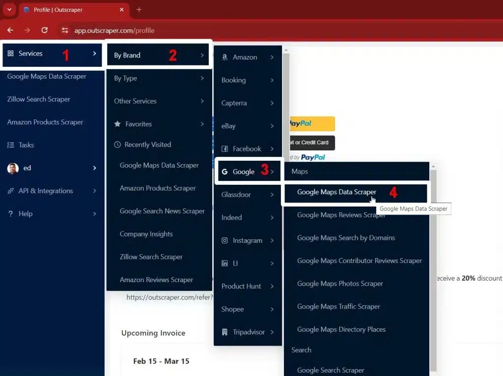Expand the By Brand submenu chevron
This screenshot has height=376, width=503.
point(202,55)
